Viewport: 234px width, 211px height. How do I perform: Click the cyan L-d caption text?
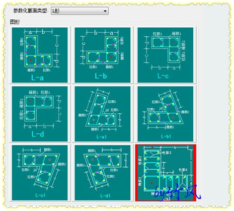coord(38,134)
